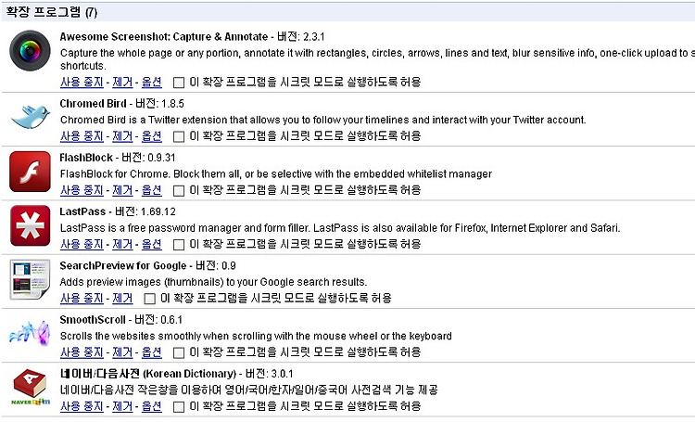Click SearchPreview for Google title text
Viewport: 695px width, 422px height.
[122, 266]
